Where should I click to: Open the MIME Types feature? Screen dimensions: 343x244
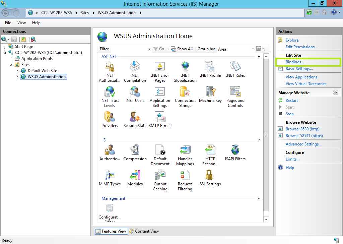110,178
